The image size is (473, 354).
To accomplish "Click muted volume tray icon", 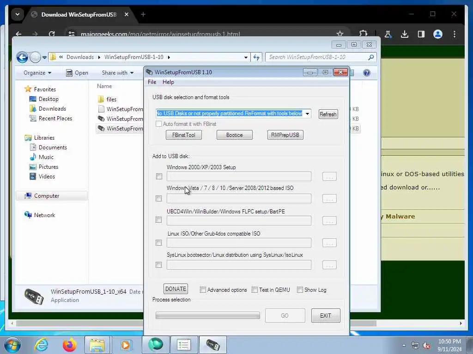I will [426, 346].
